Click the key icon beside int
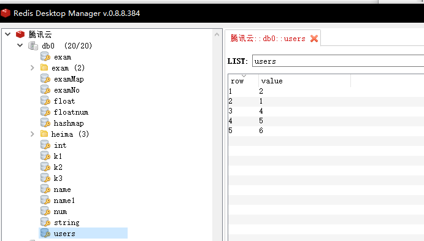This screenshot has width=424, height=241. pyautogui.click(x=45, y=145)
